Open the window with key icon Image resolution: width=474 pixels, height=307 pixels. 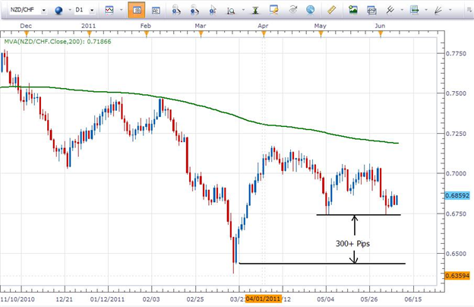274,10
